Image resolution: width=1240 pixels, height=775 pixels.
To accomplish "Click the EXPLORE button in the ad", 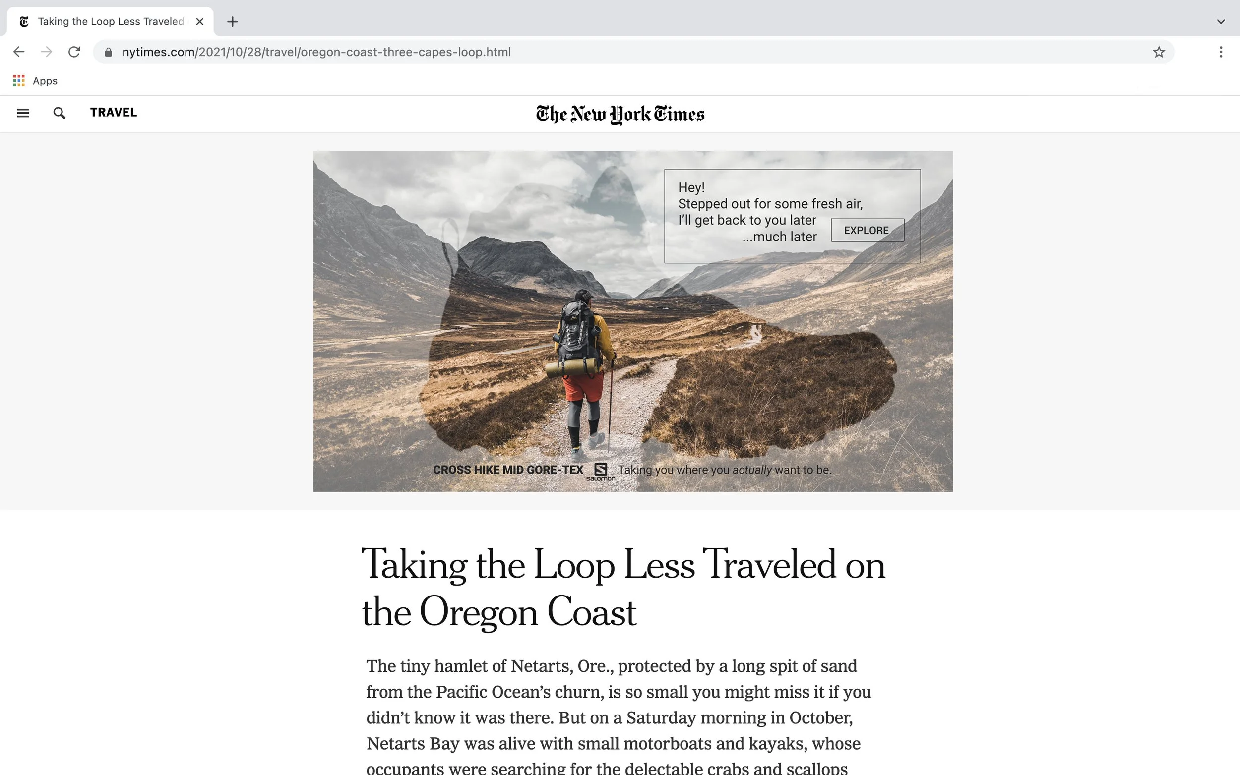I will [867, 230].
